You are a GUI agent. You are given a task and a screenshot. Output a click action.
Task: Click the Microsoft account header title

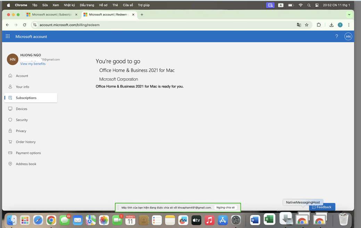(x=31, y=36)
